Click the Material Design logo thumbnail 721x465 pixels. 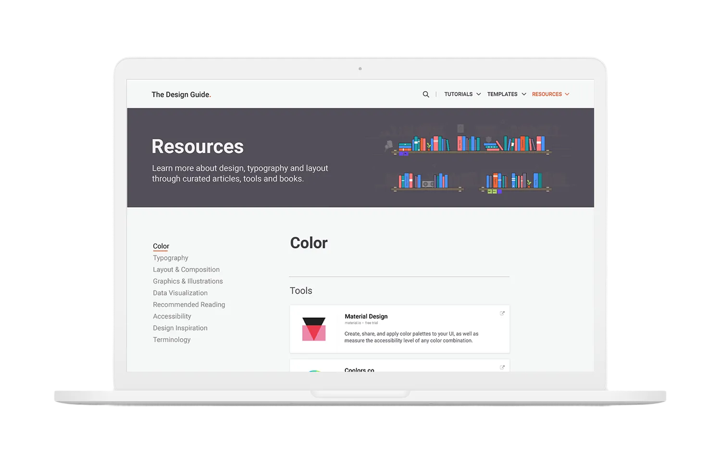tap(314, 329)
